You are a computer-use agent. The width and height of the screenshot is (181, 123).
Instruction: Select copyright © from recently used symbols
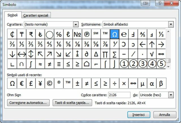click(49, 83)
